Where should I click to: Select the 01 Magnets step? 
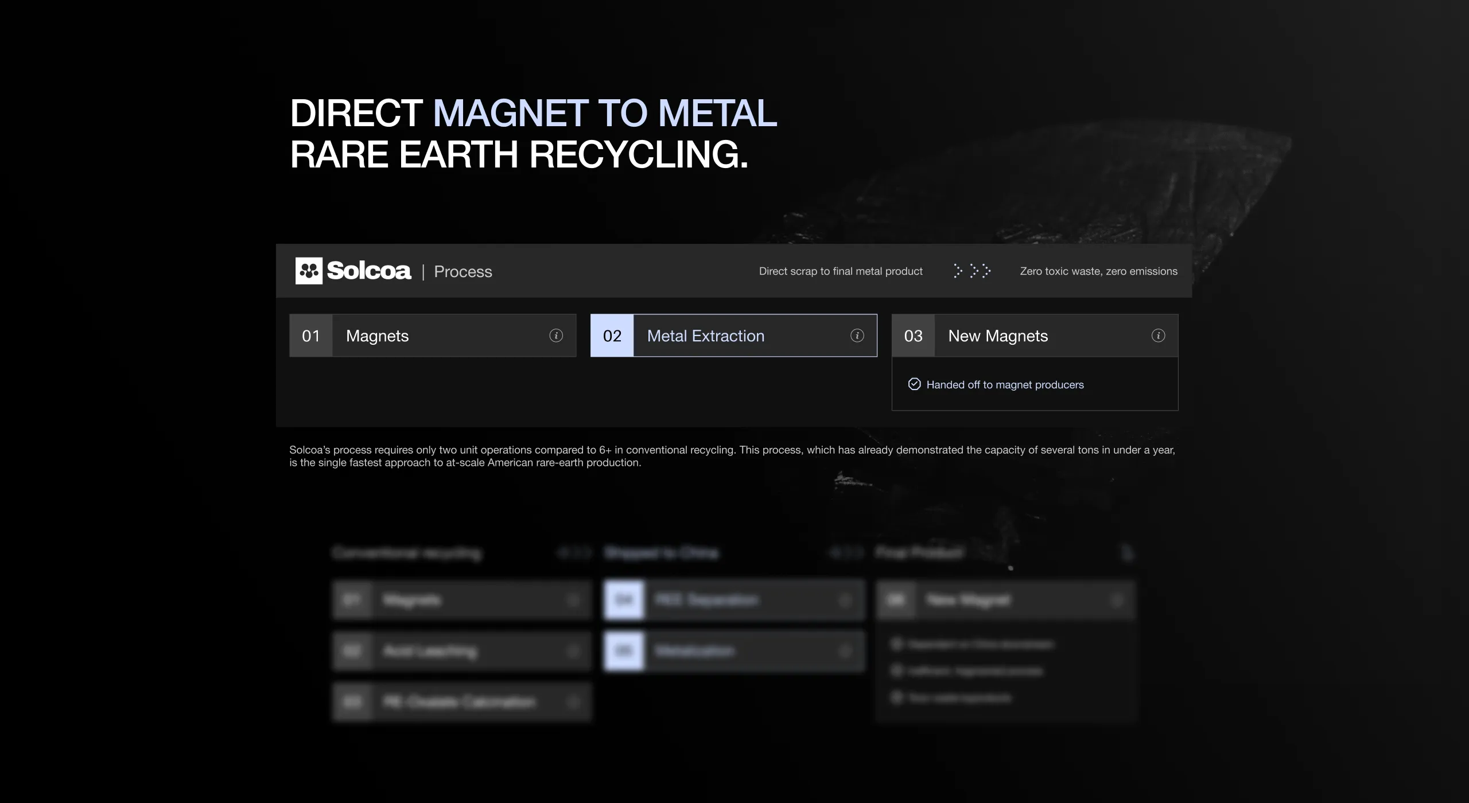[433, 336]
